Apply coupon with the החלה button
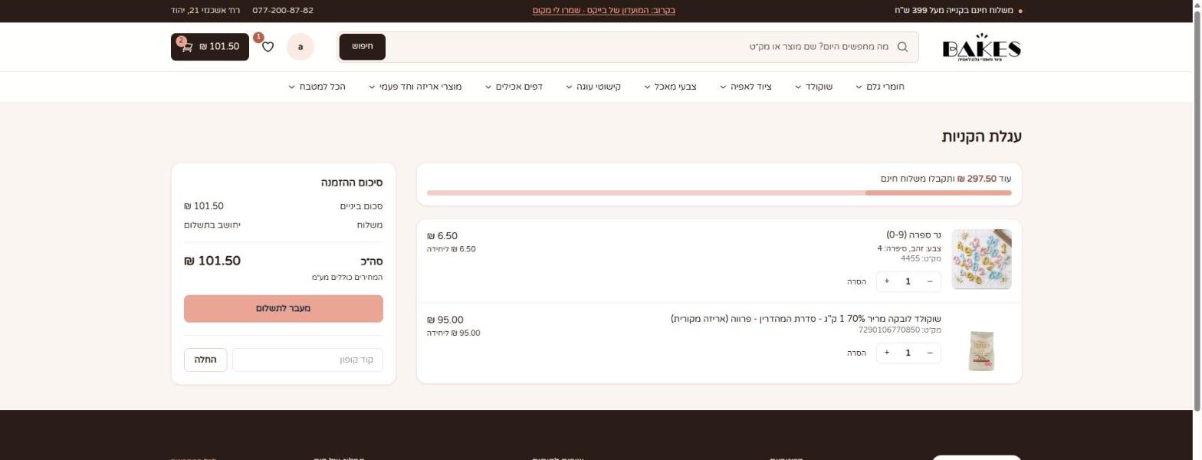 tap(205, 360)
